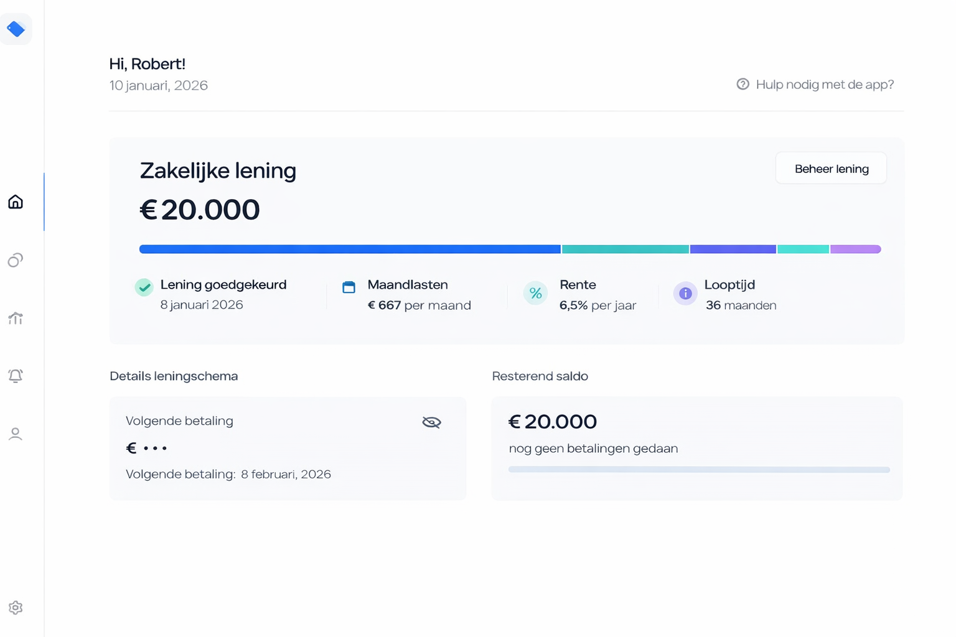Show hidden next payment amount
Viewport: 956px width, 637px height.
(431, 422)
